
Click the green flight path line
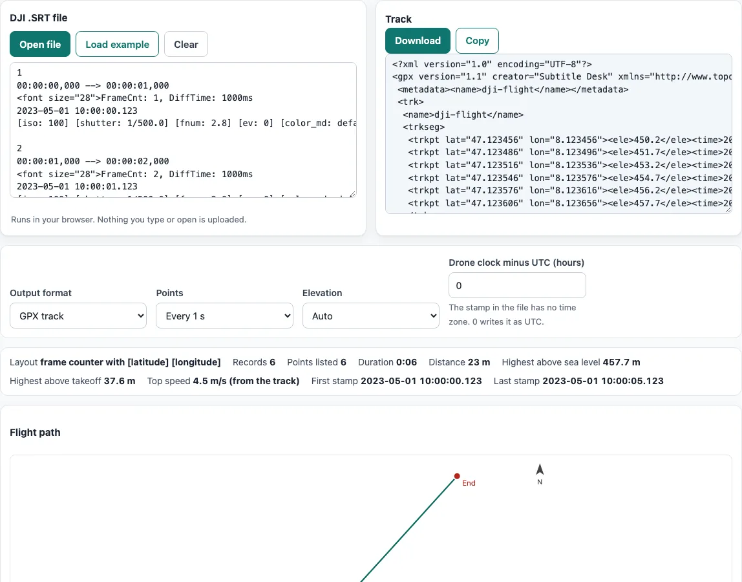coord(408,530)
